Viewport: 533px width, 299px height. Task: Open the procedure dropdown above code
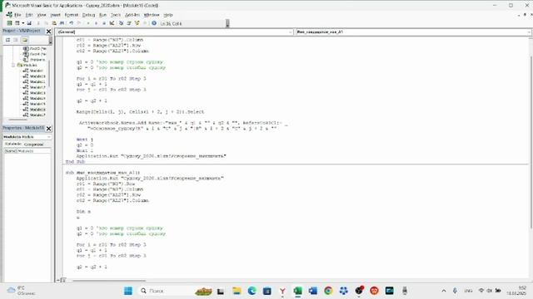[530, 32]
